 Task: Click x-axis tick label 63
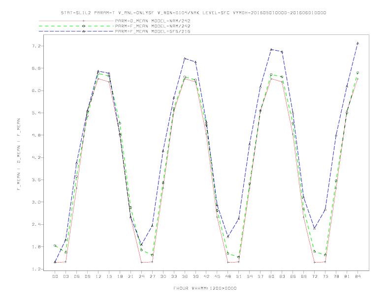point(282,276)
